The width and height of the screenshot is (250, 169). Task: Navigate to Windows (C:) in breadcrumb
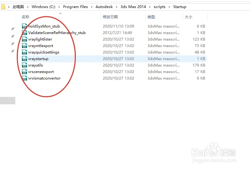(x=43, y=7)
